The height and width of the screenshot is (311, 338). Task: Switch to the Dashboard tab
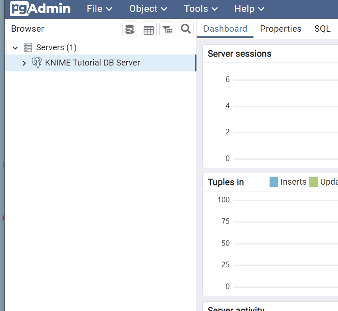pyautogui.click(x=225, y=29)
